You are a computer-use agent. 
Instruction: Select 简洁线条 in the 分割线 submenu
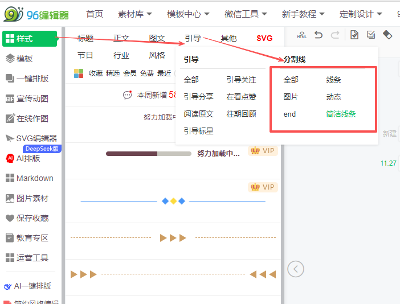pos(341,114)
